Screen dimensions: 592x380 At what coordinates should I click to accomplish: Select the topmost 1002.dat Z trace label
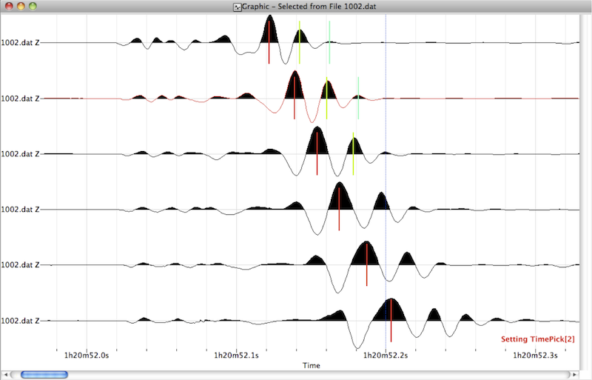[x=20, y=43]
